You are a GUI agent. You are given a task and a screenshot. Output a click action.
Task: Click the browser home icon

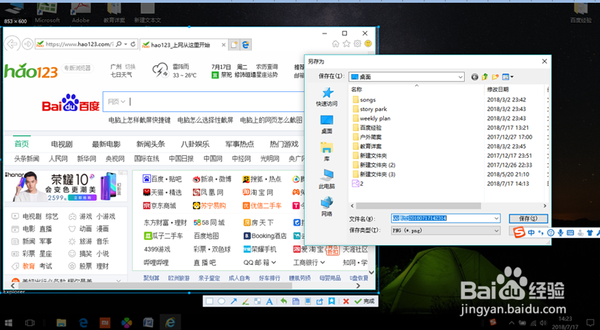[x=336, y=44]
